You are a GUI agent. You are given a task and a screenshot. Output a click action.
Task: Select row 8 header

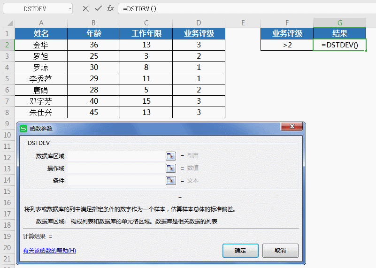tap(7, 113)
